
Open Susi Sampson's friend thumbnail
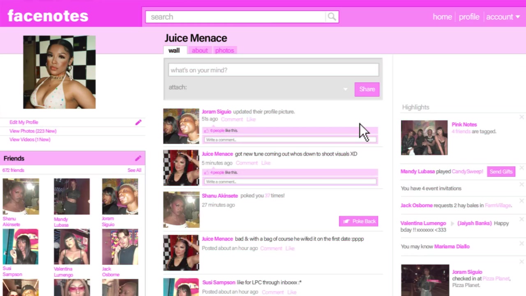(21, 247)
